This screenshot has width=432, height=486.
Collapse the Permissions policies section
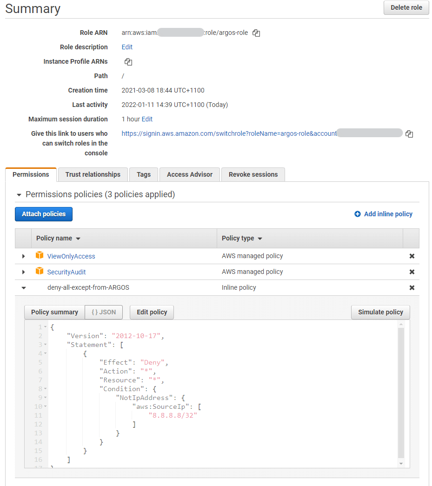[x=18, y=194]
